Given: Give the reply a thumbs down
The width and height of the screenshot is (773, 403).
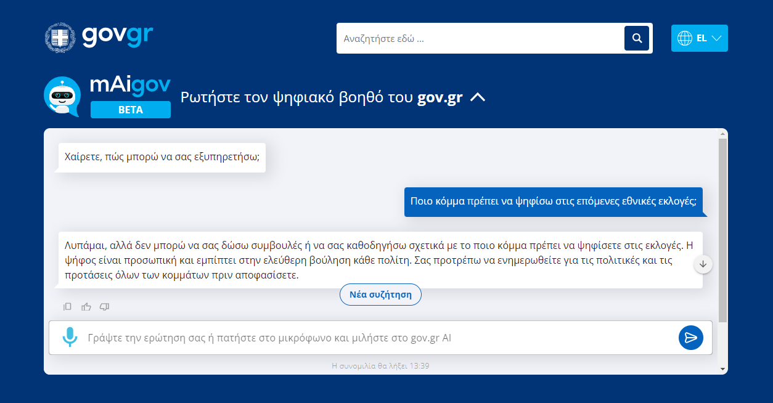Looking at the screenshot, I should (x=105, y=306).
